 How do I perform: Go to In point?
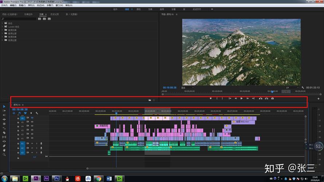pyautogui.click(x=230, y=98)
